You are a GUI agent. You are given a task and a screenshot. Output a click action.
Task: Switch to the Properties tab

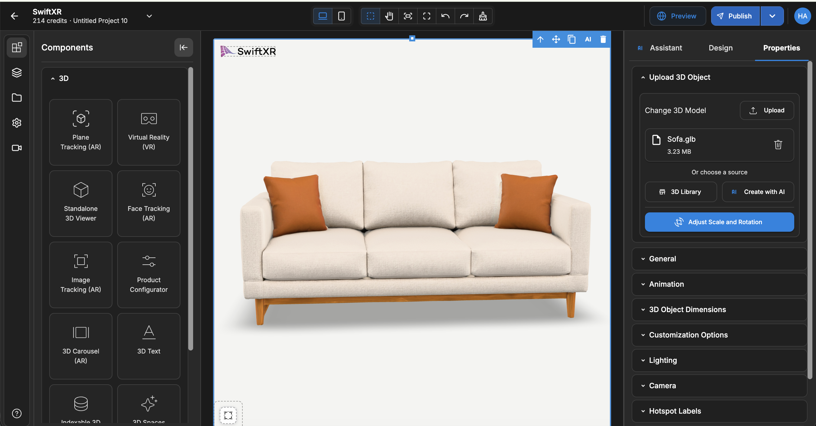781,48
